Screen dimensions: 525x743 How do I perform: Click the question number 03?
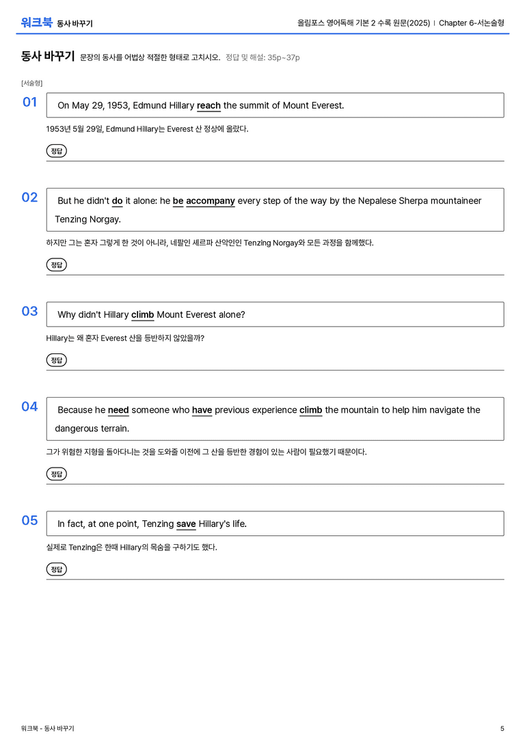(29, 311)
